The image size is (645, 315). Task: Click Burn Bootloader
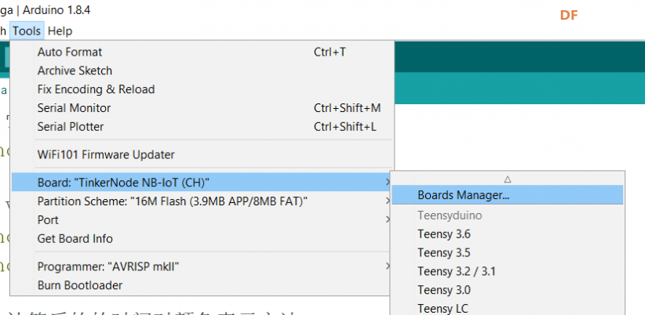pos(202,285)
